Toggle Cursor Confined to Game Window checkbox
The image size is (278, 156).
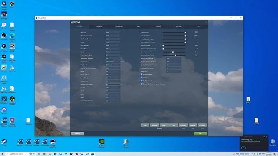click(142, 84)
